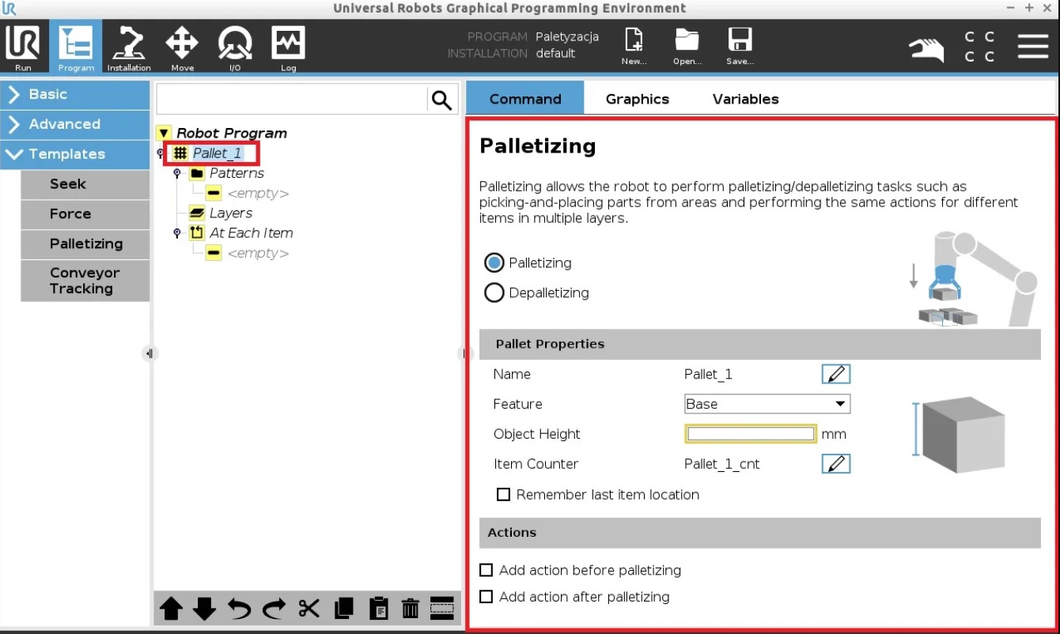Click the Save floppy disk icon
Screen dimensions: 1060x634
coord(740,45)
